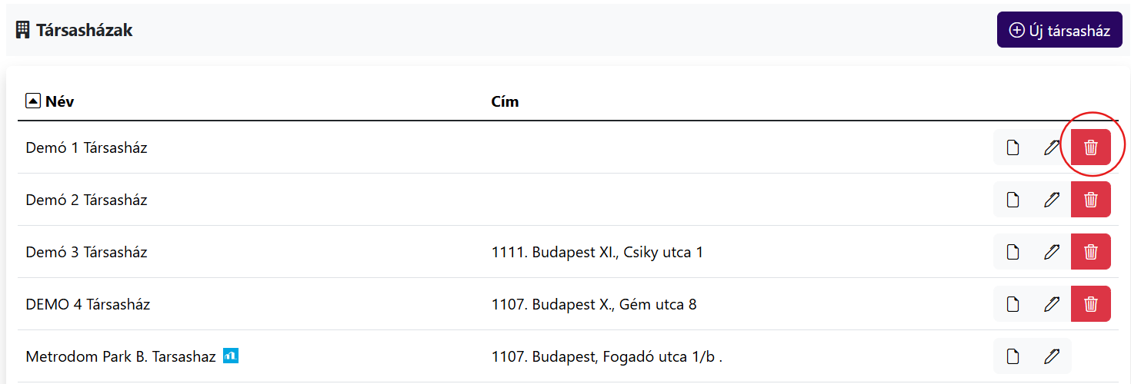Sort the list by Cím column
Screen dimensions: 1131x384
(x=505, y=101)
